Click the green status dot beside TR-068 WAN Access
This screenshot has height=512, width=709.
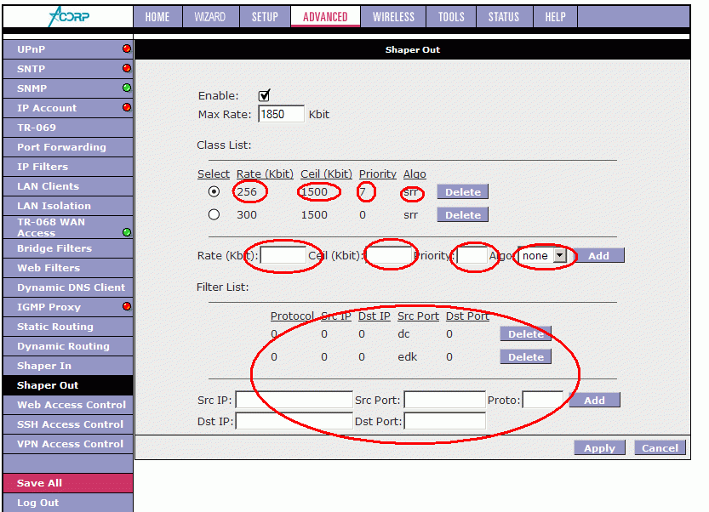pyautogui.click(x=127, y=232)
